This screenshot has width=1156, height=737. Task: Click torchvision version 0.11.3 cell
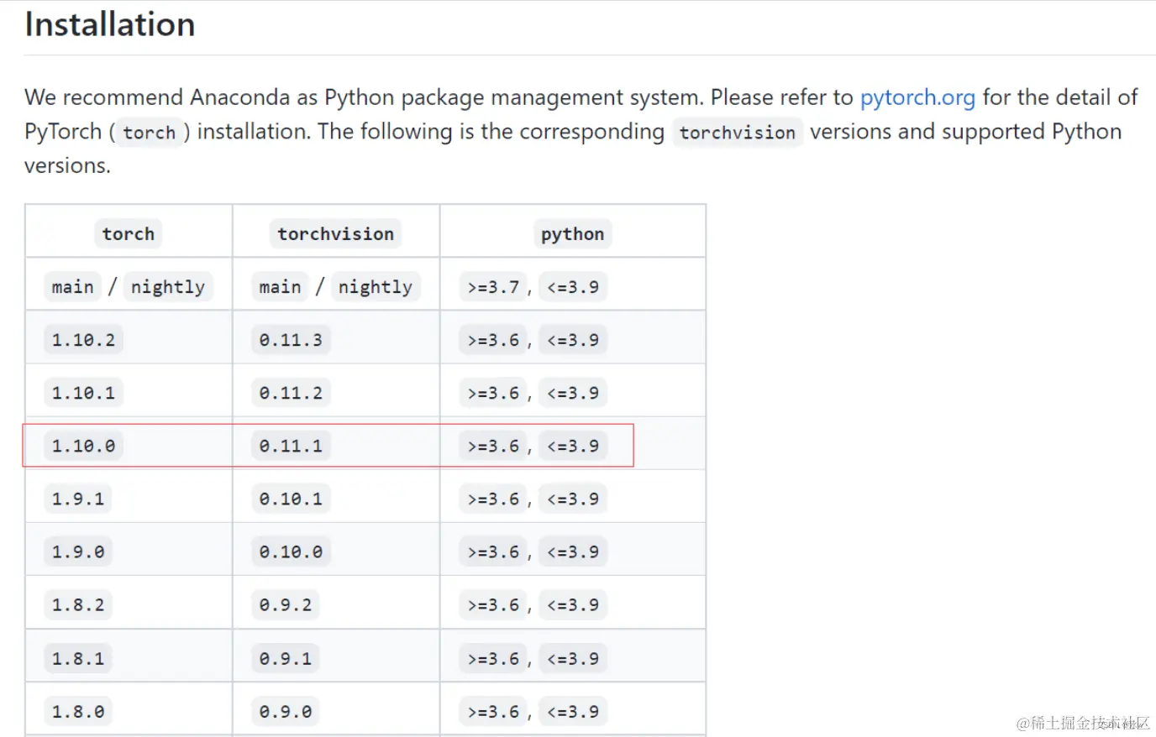pyautogui.click(x=291, y=340)
